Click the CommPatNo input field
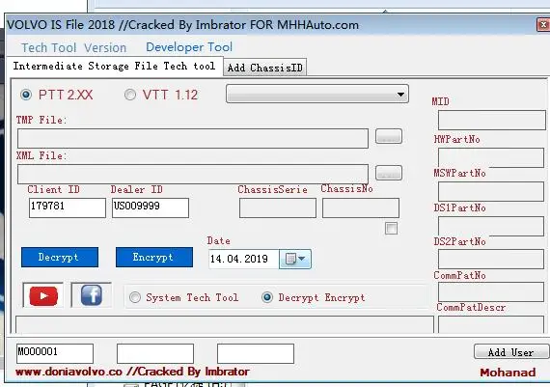The image size is (550, 387). [491, 291]
